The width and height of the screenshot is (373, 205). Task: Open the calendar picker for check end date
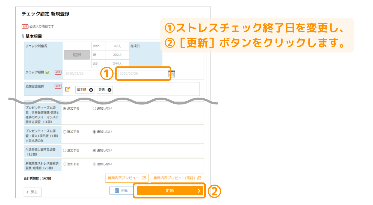[172, 74]
